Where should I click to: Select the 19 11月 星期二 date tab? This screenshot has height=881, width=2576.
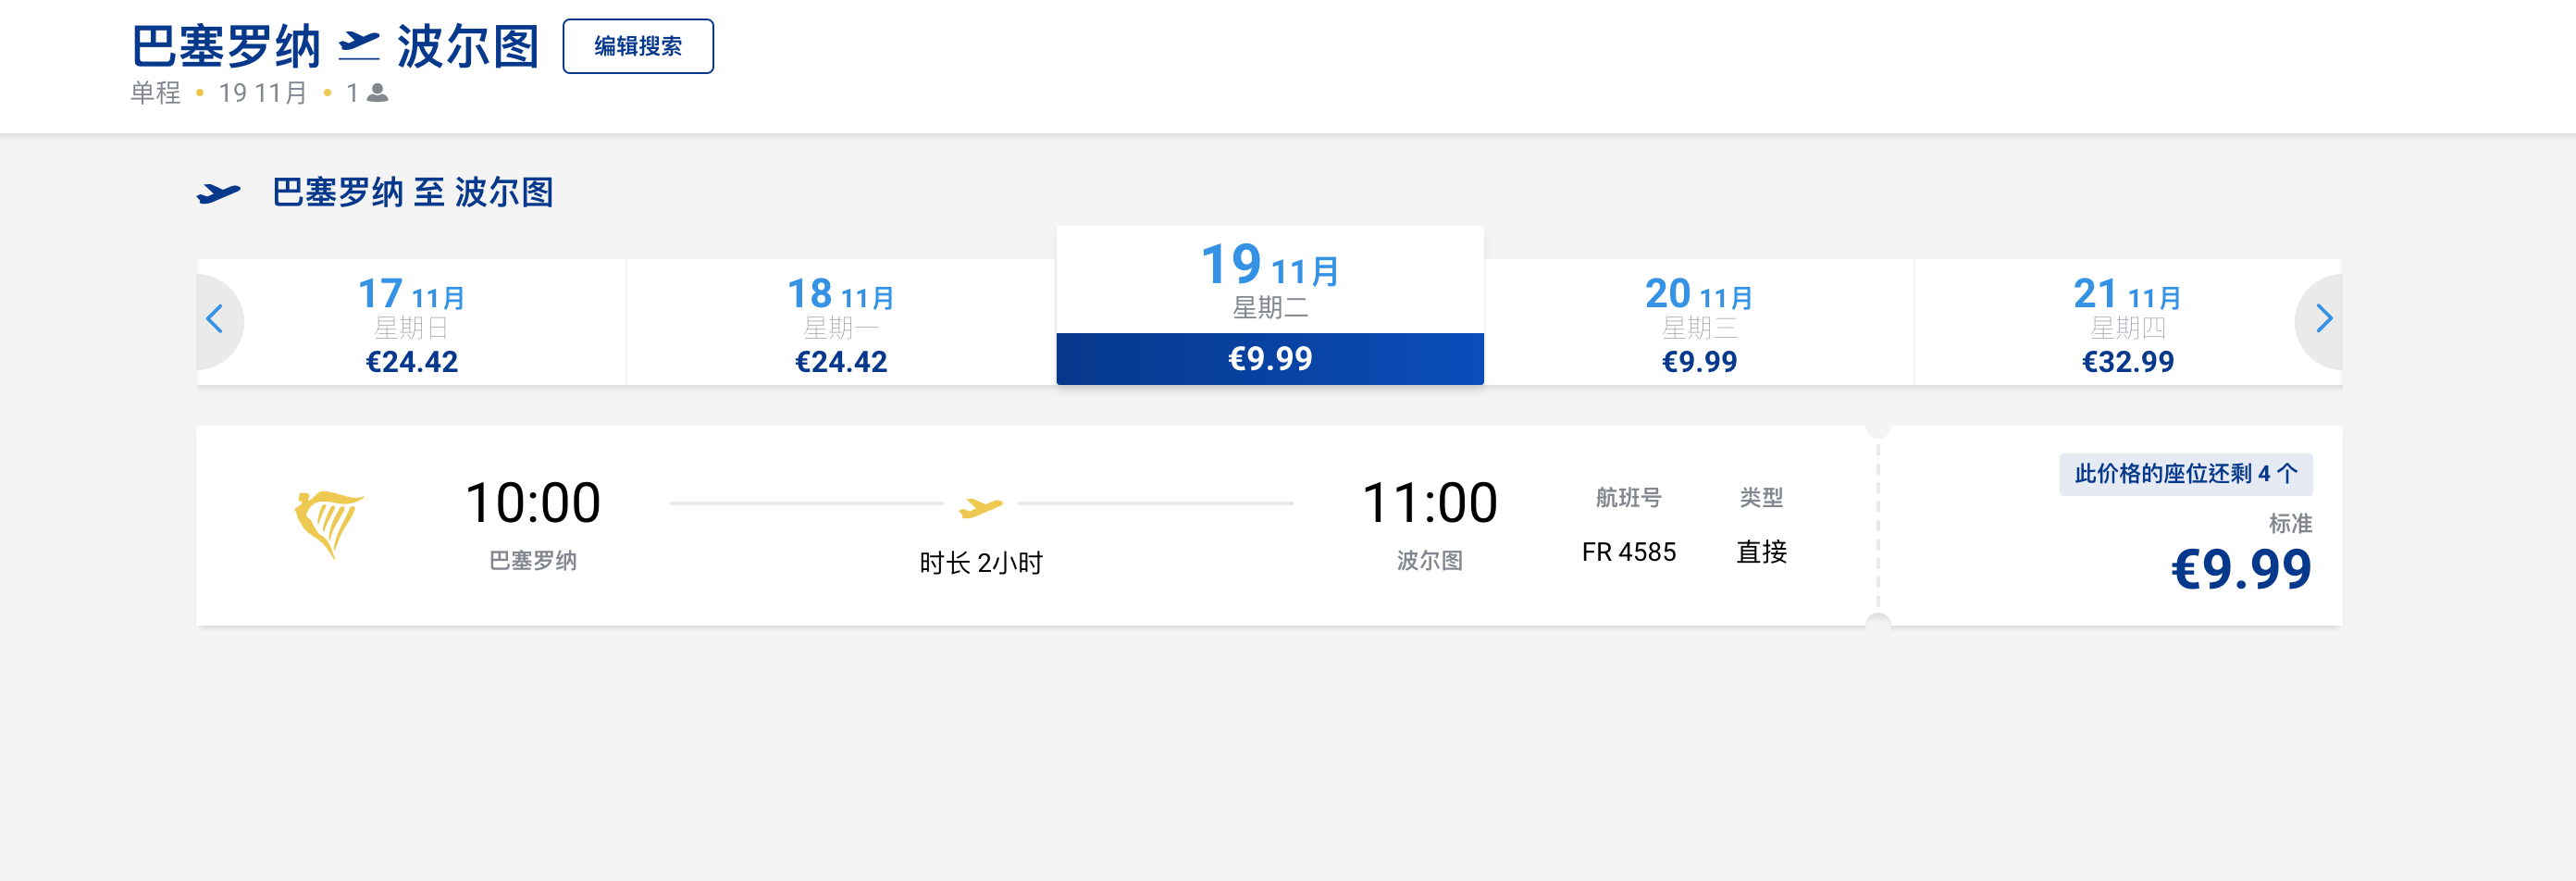click(1270, 305)
